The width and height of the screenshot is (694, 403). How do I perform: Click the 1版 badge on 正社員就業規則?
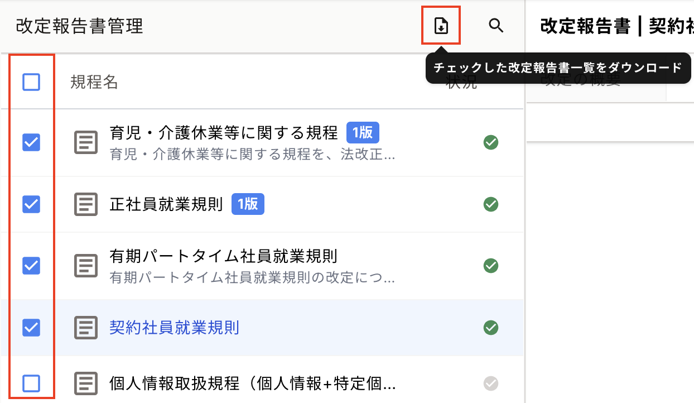coord(247,204)
